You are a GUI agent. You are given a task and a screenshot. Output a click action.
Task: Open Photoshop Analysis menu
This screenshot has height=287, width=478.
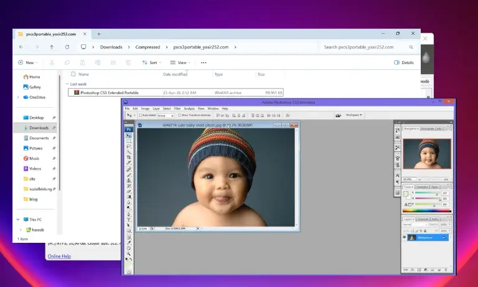[189, 108]
